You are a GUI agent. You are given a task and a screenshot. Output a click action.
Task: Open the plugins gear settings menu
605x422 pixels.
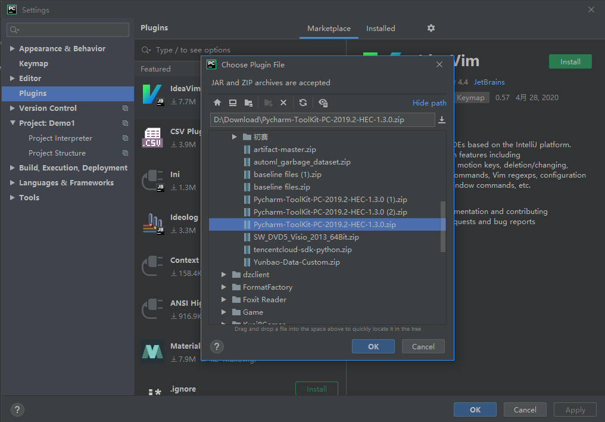[431, 28]
